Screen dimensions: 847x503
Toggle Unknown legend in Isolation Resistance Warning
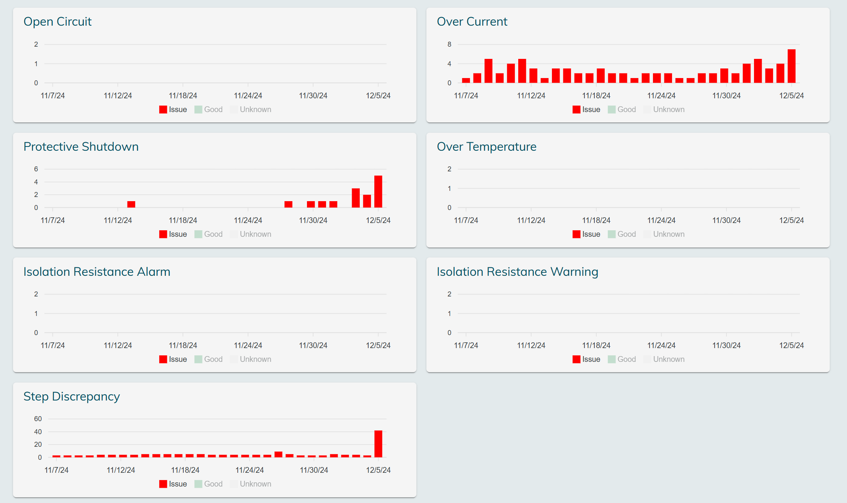(x=669, y=359)
